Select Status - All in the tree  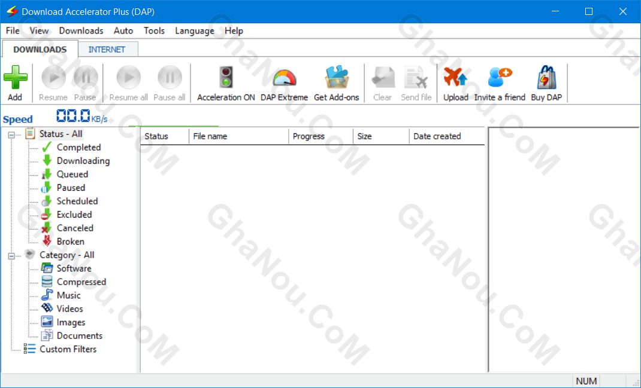click(61, 134)
